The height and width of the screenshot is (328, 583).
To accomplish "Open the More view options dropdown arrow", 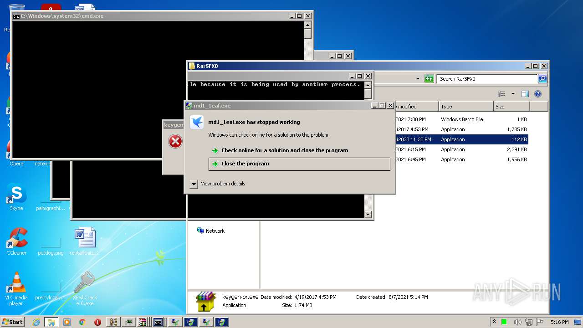I will point(513,94).
